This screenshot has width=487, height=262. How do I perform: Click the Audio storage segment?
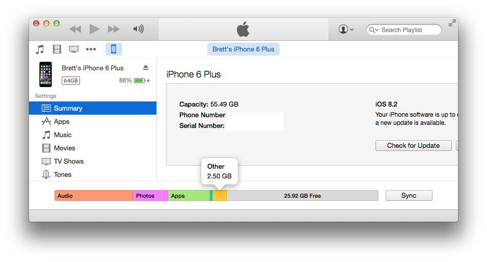[x=94, y=196]
